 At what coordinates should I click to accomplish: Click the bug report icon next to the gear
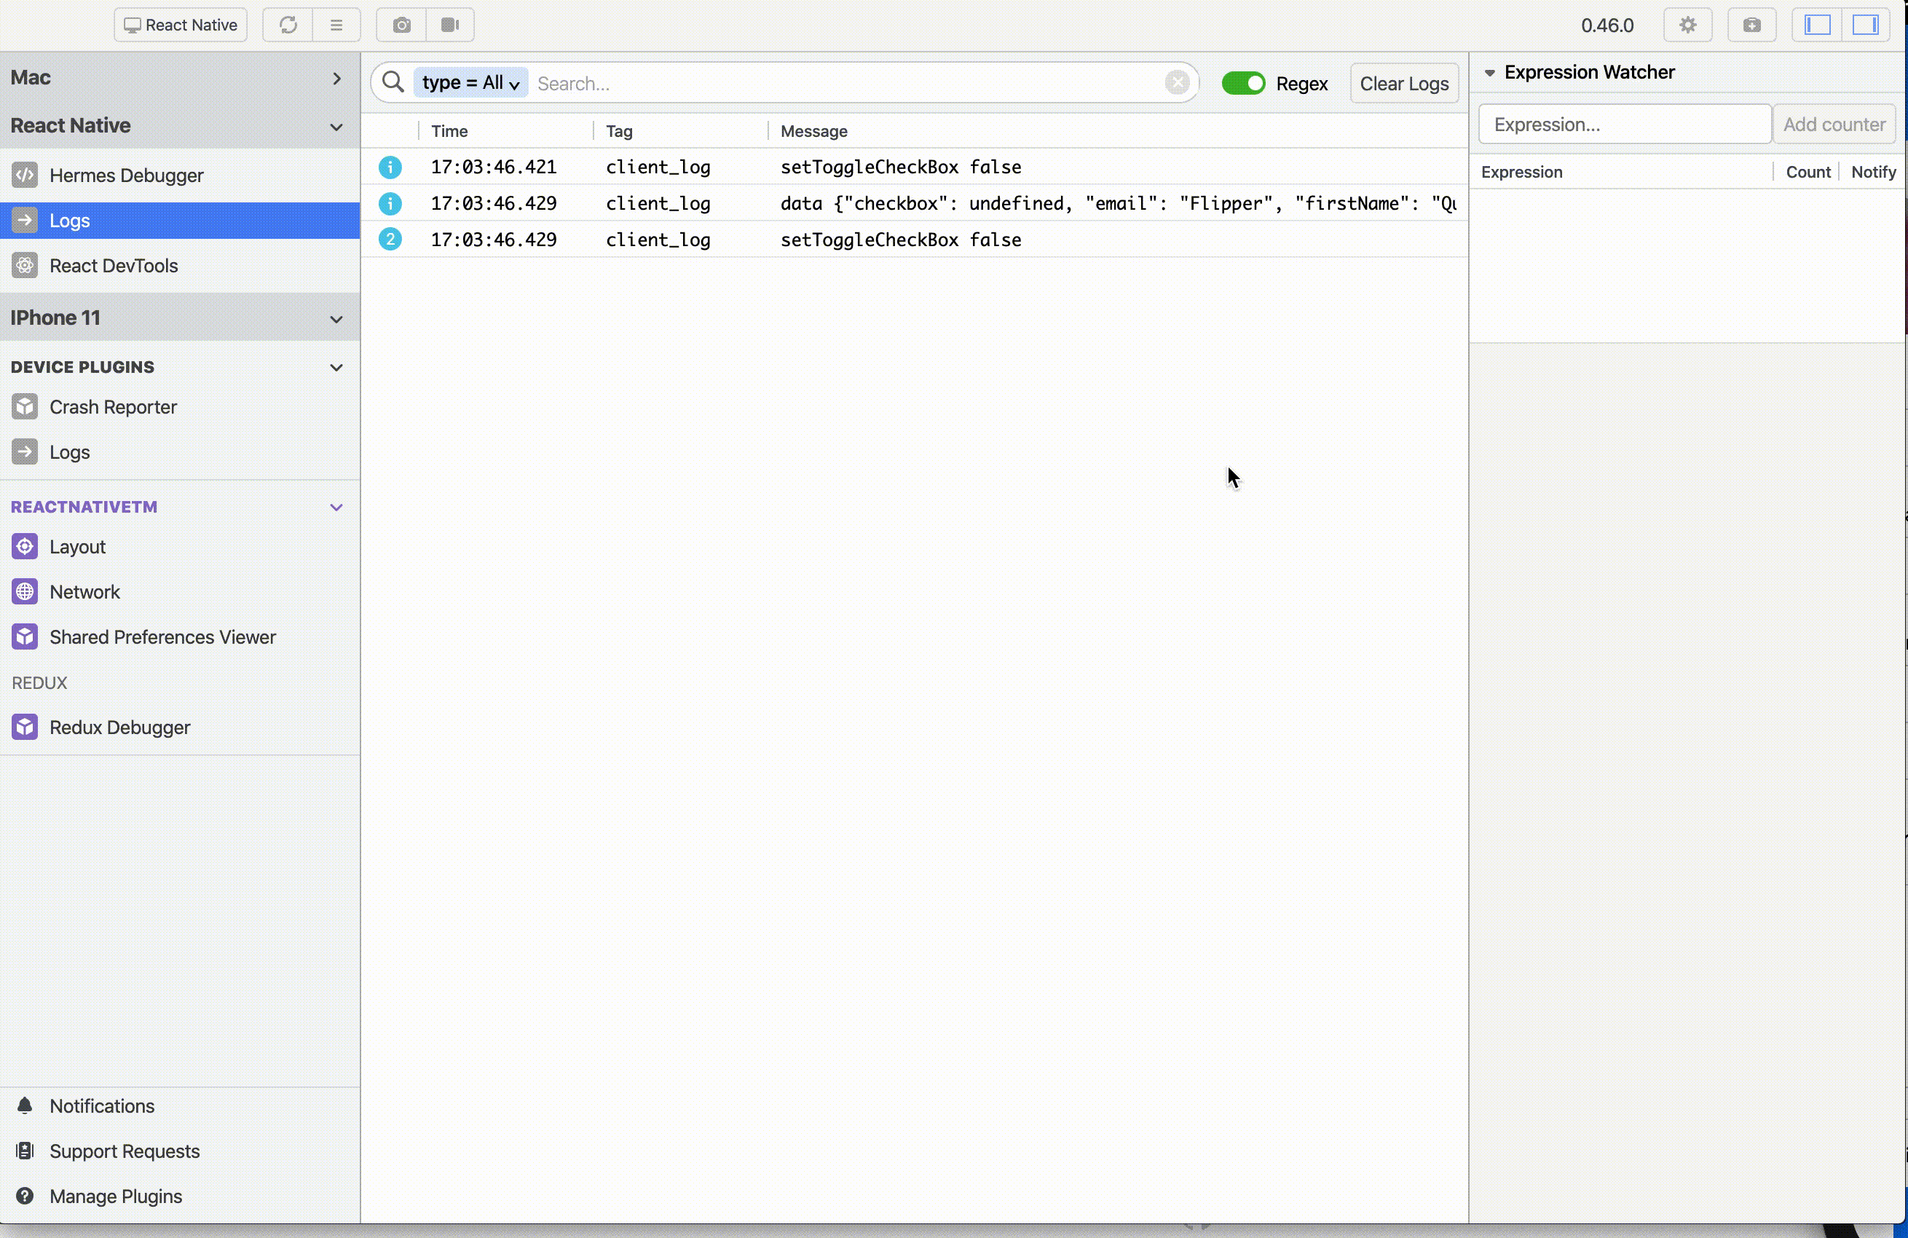1751,25
